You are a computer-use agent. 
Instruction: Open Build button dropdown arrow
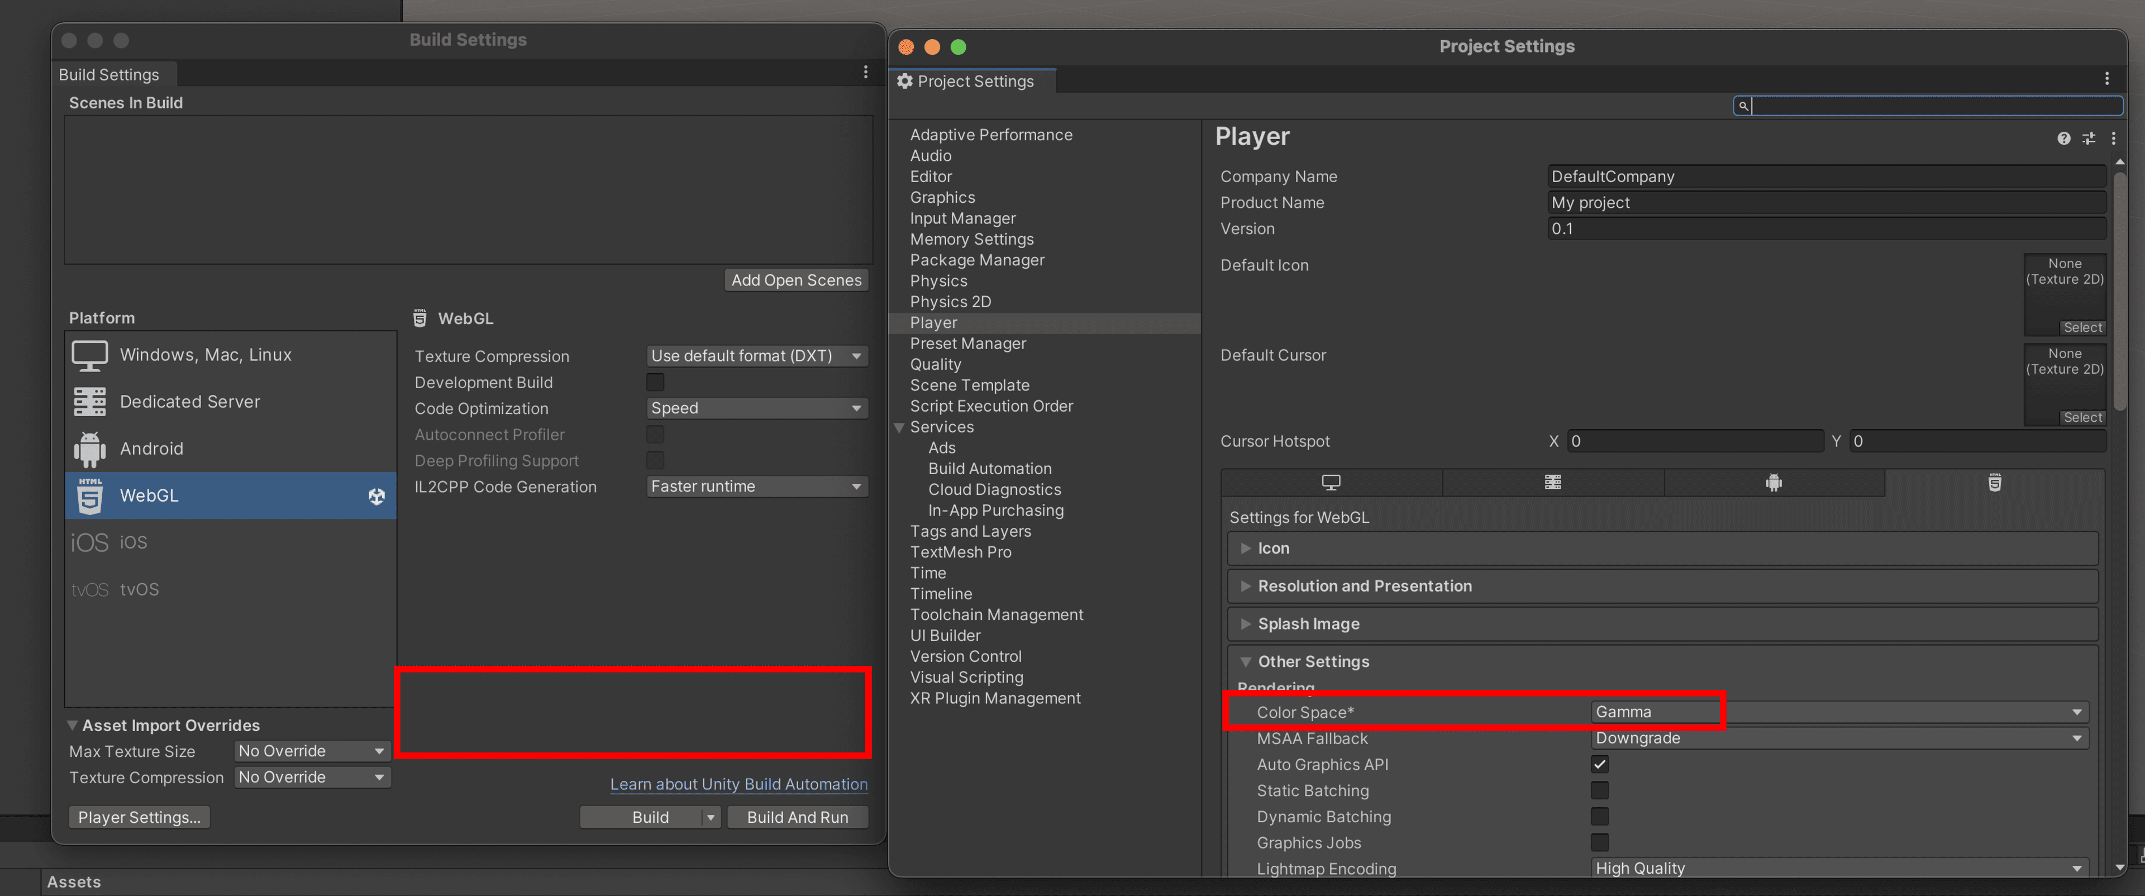click(x=711, y=818)
